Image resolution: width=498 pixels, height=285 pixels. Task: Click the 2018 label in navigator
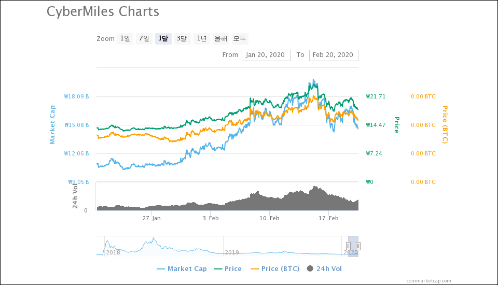coord(113,253)
